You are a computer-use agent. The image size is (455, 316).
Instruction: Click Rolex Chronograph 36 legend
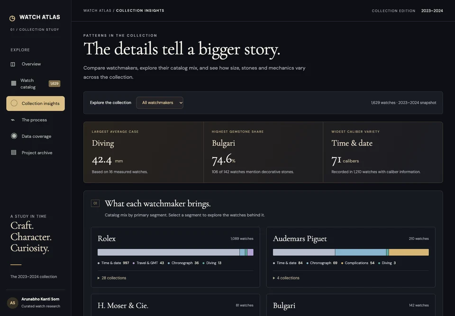click(183, 263)
